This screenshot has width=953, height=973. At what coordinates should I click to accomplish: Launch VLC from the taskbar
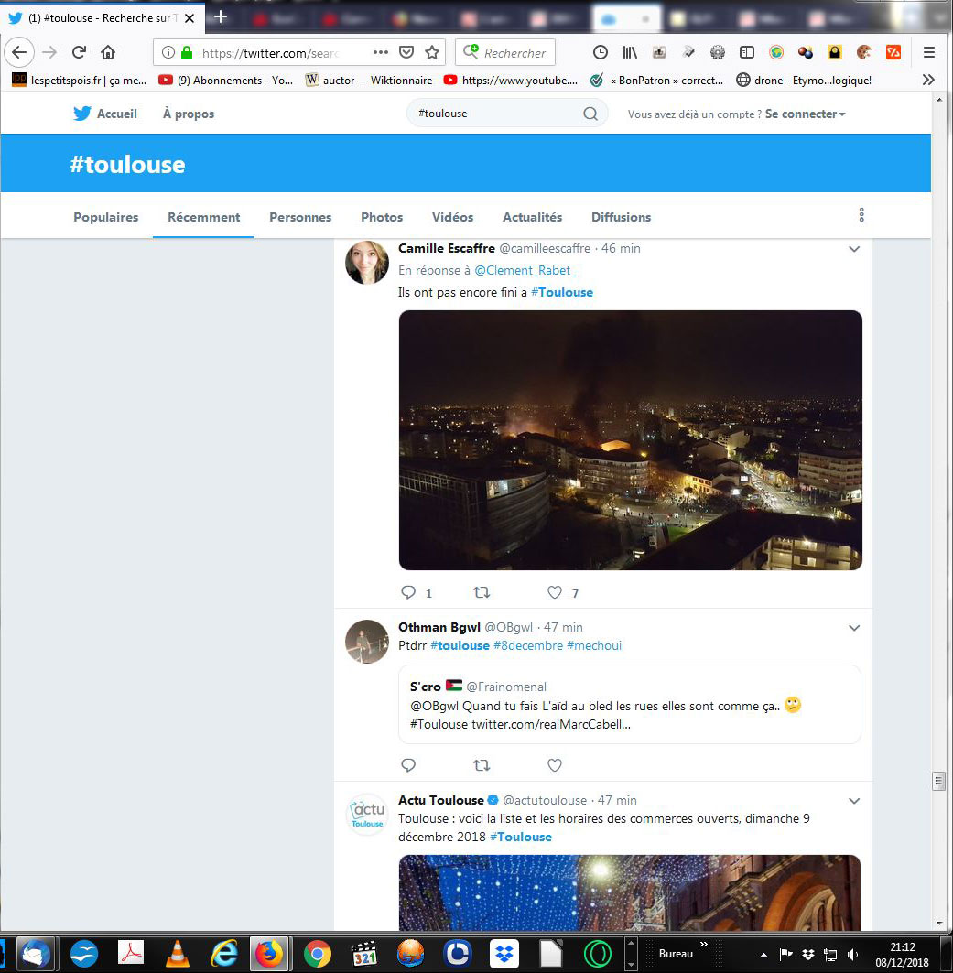[x=178, y=954]
